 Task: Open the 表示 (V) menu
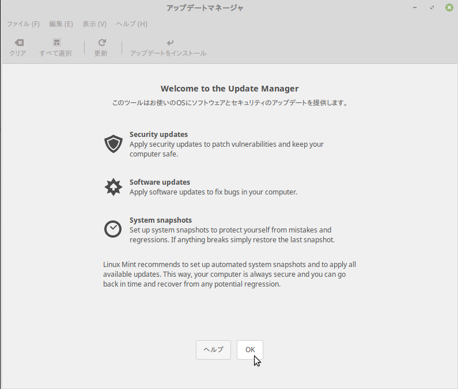(94, 24)
